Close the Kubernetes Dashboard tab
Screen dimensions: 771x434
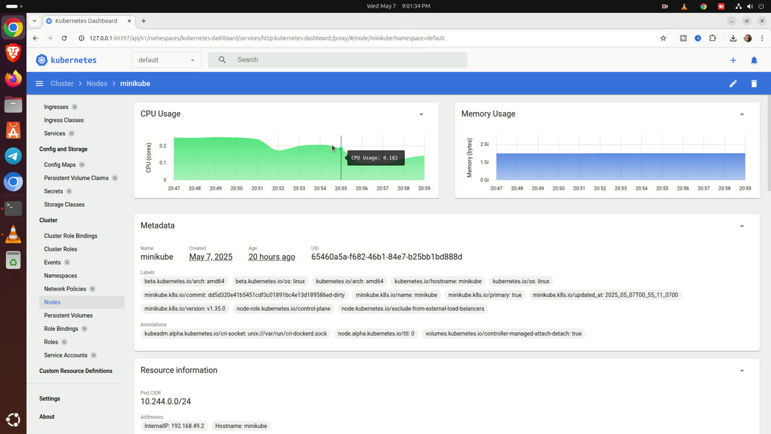point(129,20)
